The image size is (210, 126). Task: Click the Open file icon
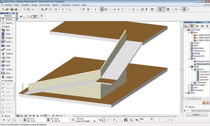(7, 10)
